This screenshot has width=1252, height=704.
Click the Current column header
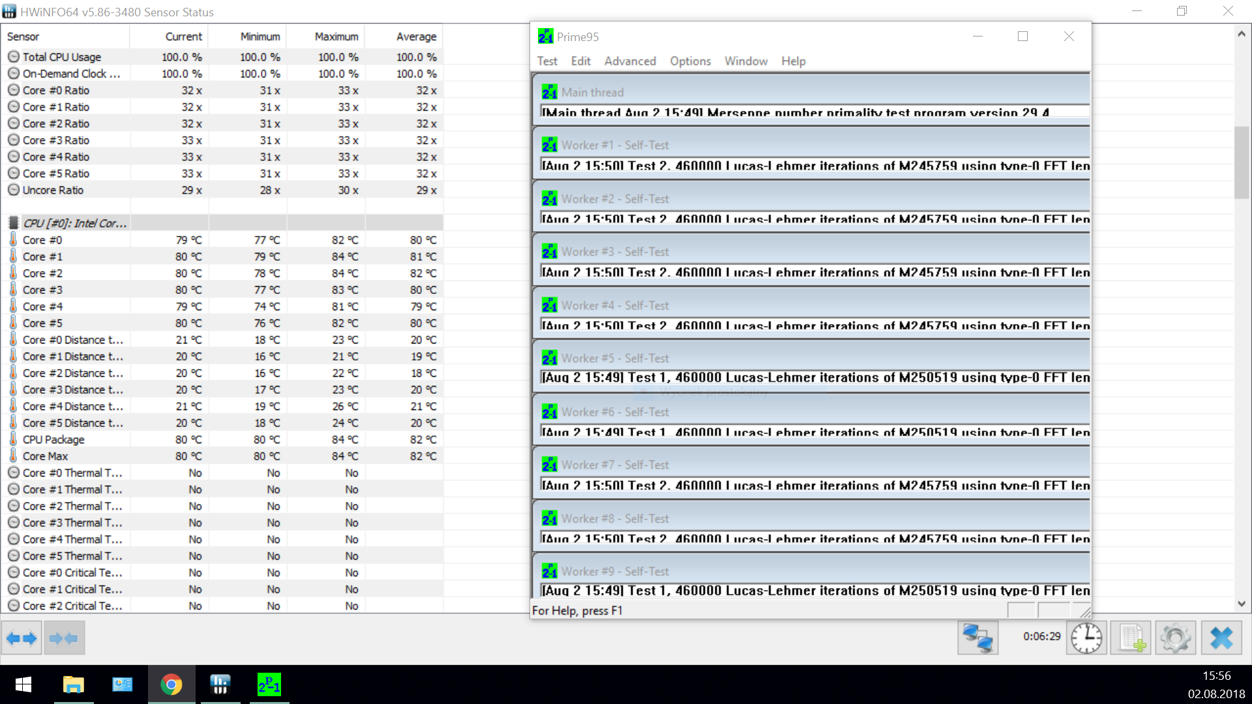pyautogui.click(x=169, y=37)
